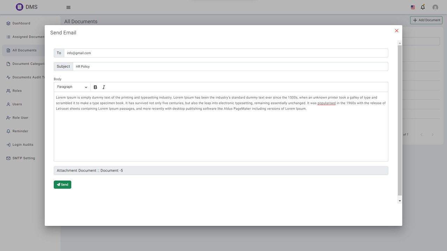Open the language flag selector
The image size is (447, 251).
coord(413,7)
